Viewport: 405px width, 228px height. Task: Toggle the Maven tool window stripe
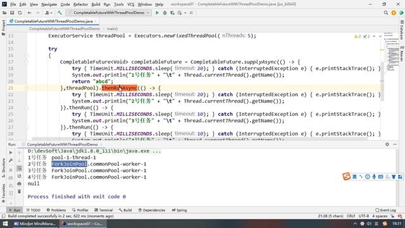[x=402, y=54]
